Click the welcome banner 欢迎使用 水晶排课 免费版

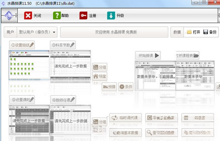tap(114, 32)
